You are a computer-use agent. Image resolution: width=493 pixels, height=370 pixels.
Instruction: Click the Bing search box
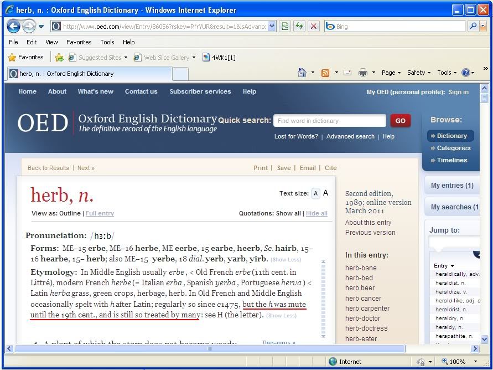tap(395, 27)
